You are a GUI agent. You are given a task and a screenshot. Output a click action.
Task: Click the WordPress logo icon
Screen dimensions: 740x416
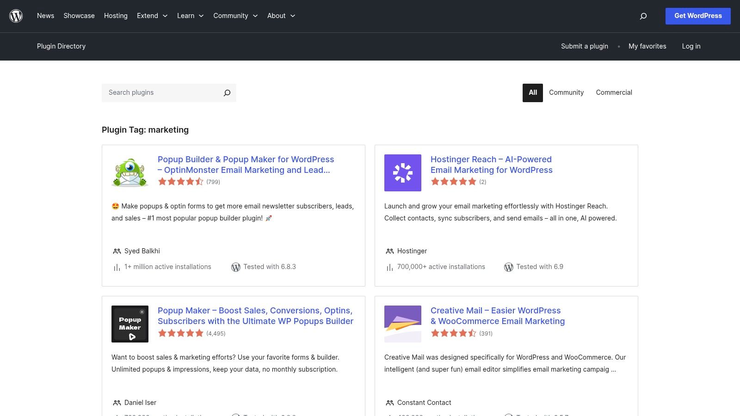[16, 16]
